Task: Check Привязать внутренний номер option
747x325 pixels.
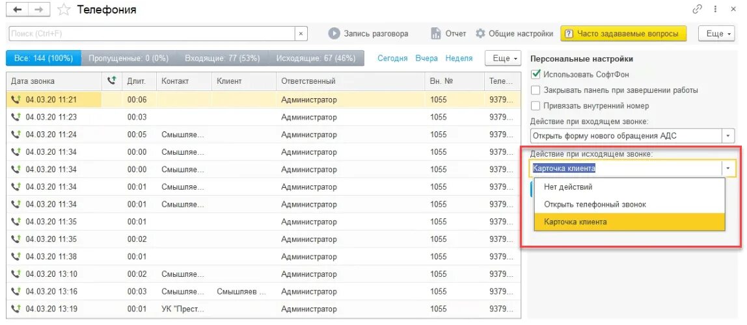Action: [x=536, y=106]
